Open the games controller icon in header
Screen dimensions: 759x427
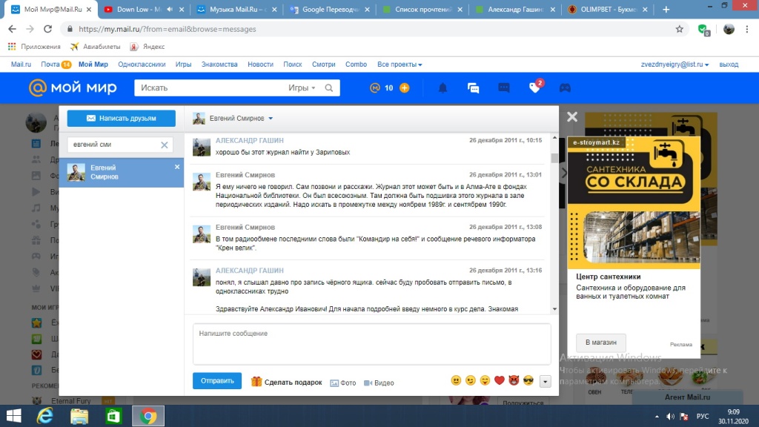(565, 87)
